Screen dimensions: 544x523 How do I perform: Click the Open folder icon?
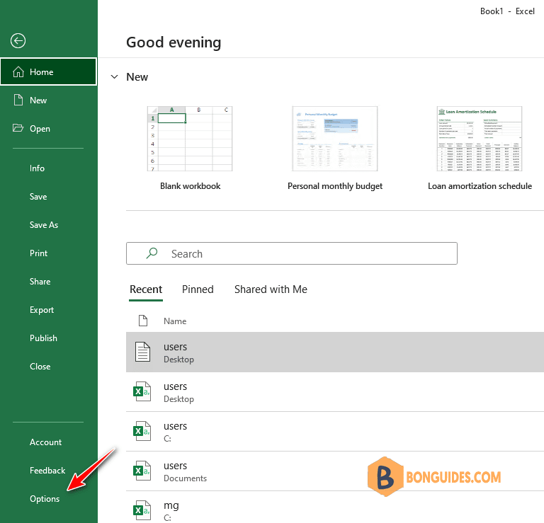click(x=18, y=128)
